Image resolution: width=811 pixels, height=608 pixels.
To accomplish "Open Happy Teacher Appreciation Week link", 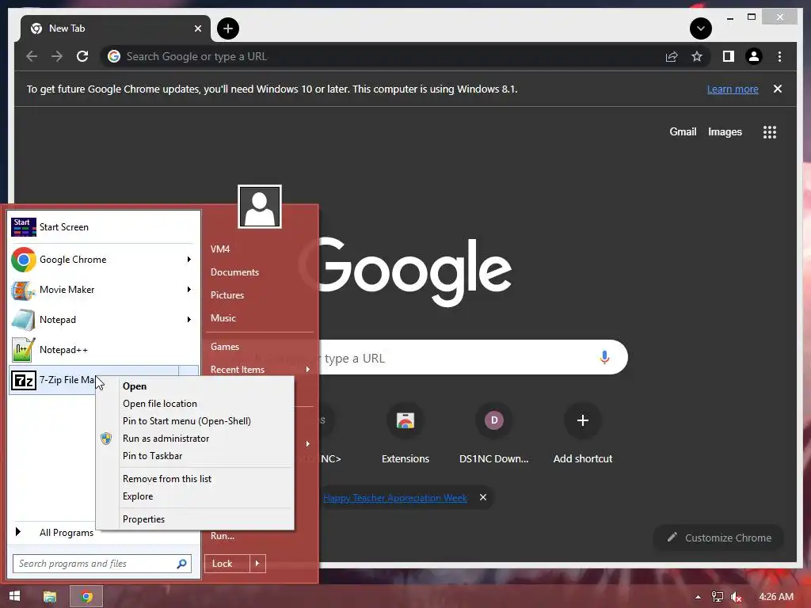I will click(394, 497).
